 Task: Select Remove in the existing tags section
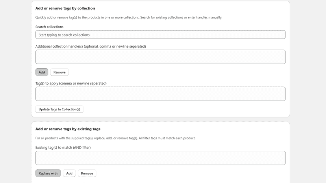(87, 173)
